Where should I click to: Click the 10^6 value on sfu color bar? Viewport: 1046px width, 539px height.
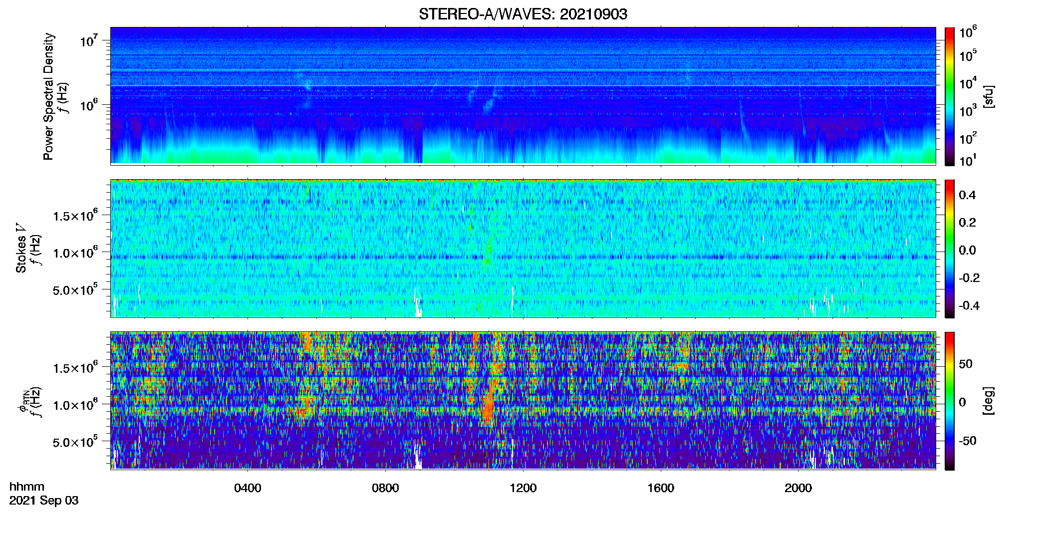pyautogui.click(x=968, y=32)
